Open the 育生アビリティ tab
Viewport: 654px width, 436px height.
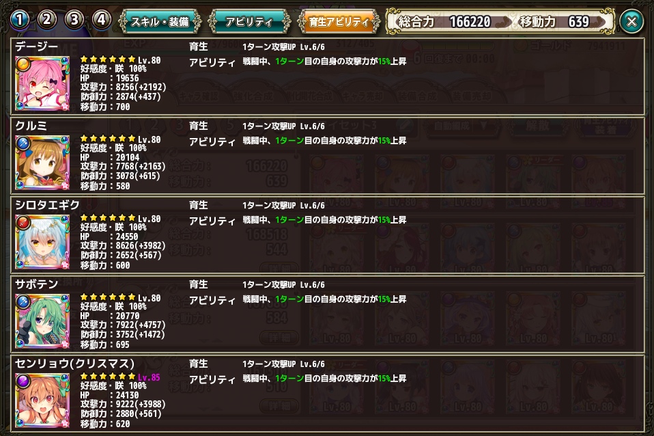(x=339, y=21)
